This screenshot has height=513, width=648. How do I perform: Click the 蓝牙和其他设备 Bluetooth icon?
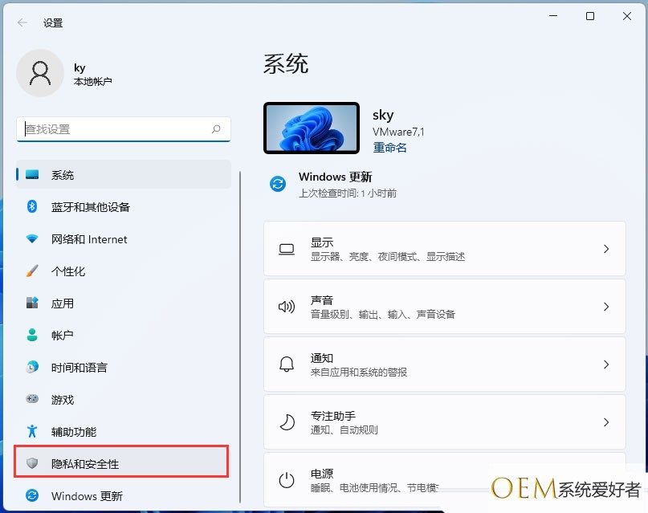32,207
